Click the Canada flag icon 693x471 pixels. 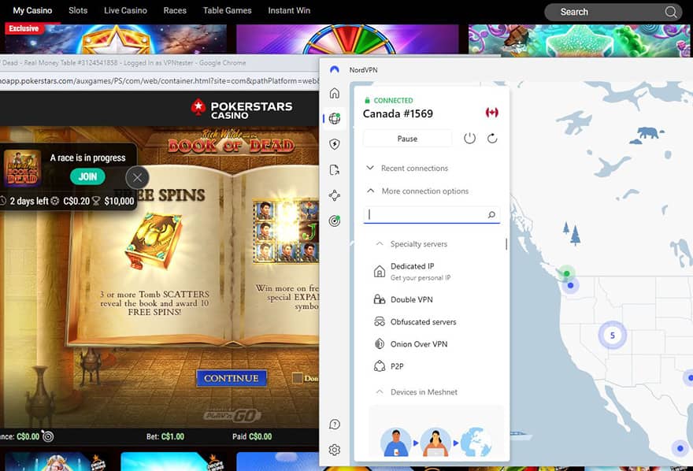click(x=492, y=113)
